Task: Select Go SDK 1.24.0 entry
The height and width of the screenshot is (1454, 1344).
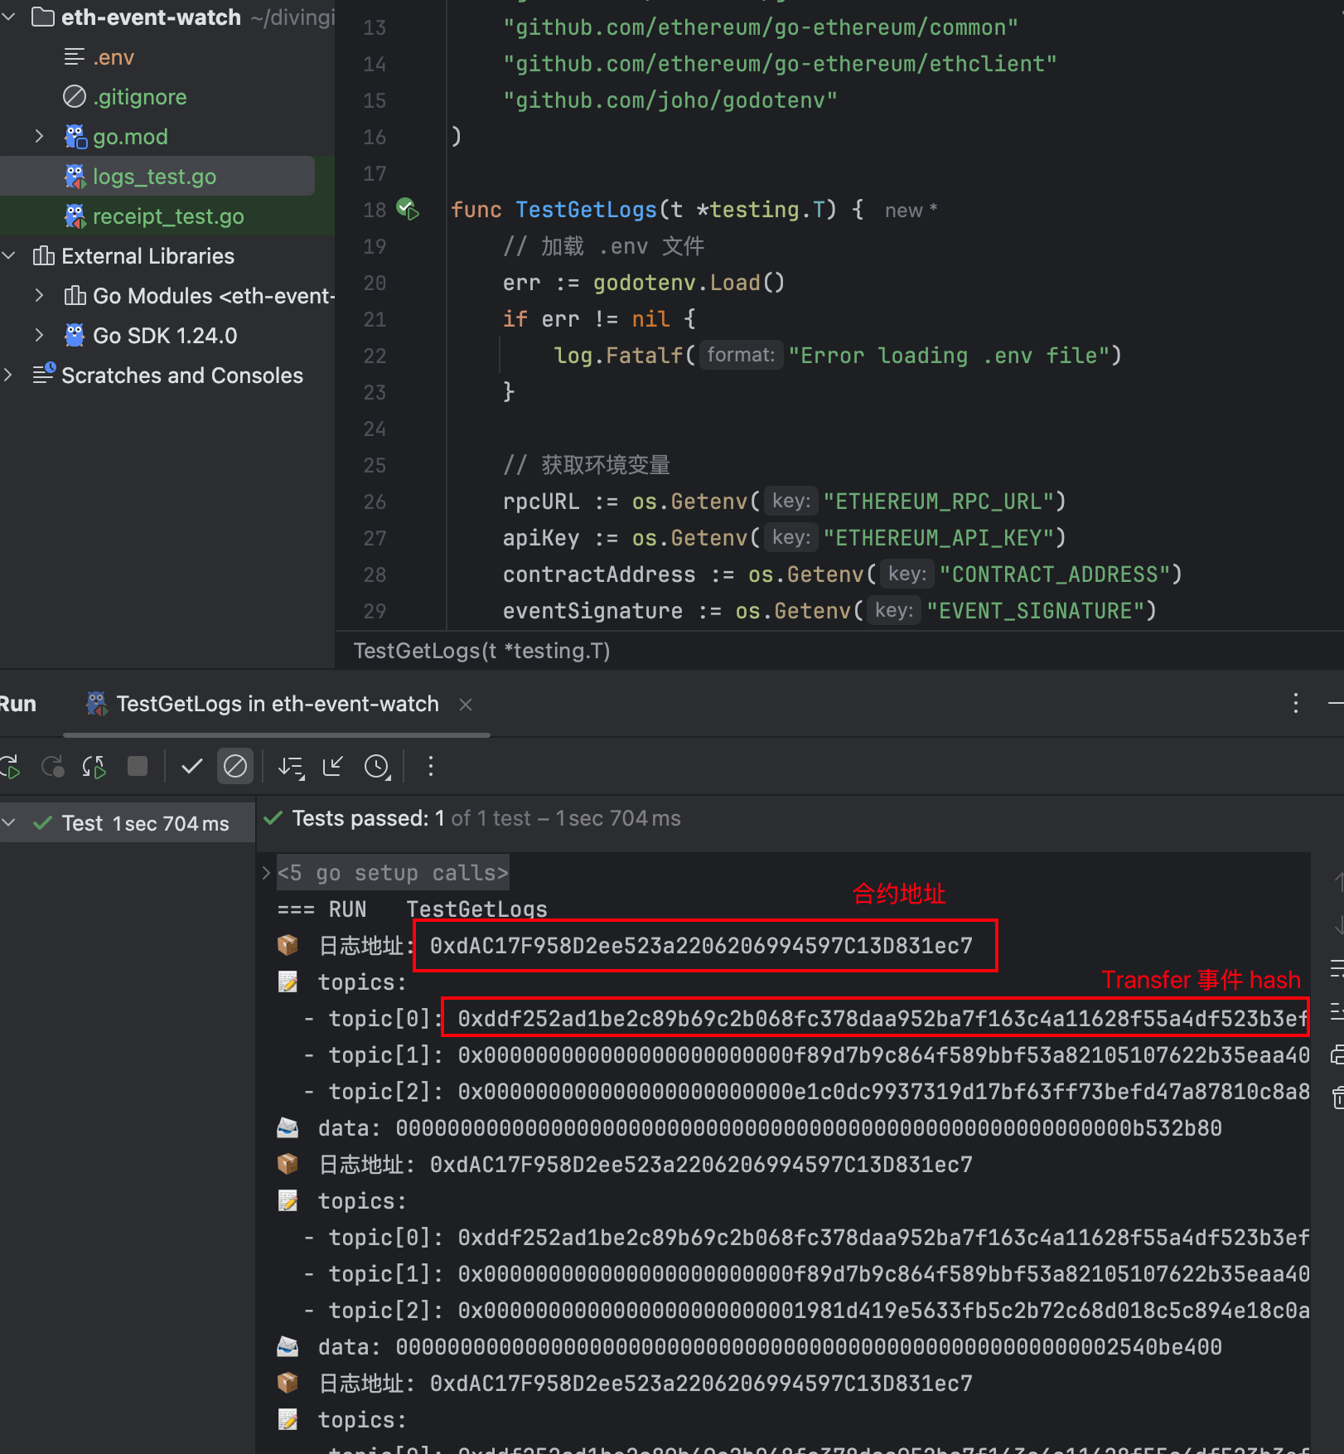Action: tap(165, 336)
